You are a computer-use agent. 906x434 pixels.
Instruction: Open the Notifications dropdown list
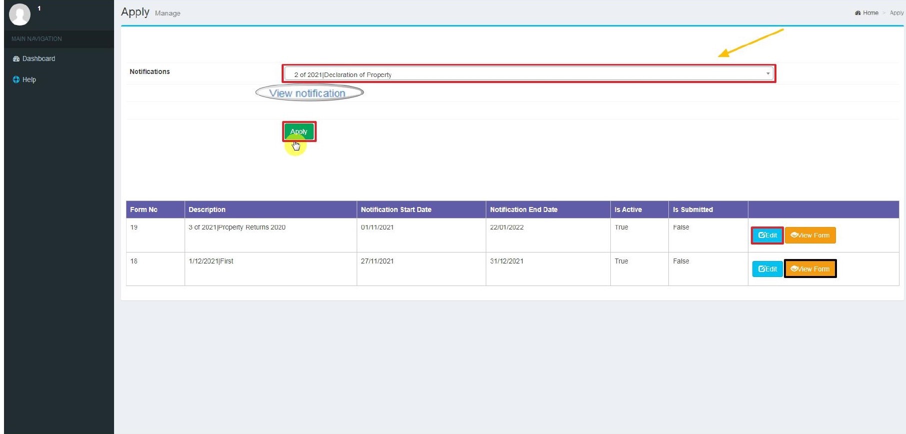(528, 74)
